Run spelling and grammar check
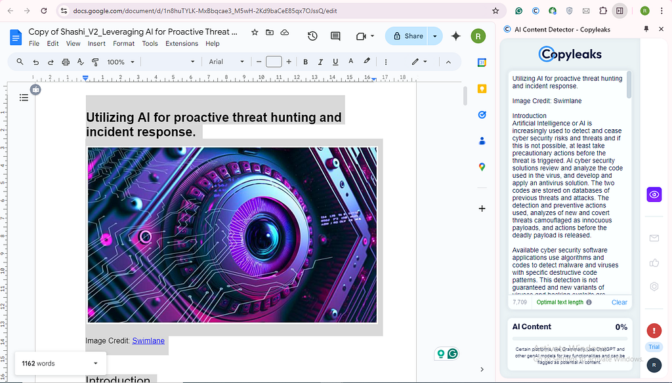Viewport: 672px width, 383px height. click(80, 62)
